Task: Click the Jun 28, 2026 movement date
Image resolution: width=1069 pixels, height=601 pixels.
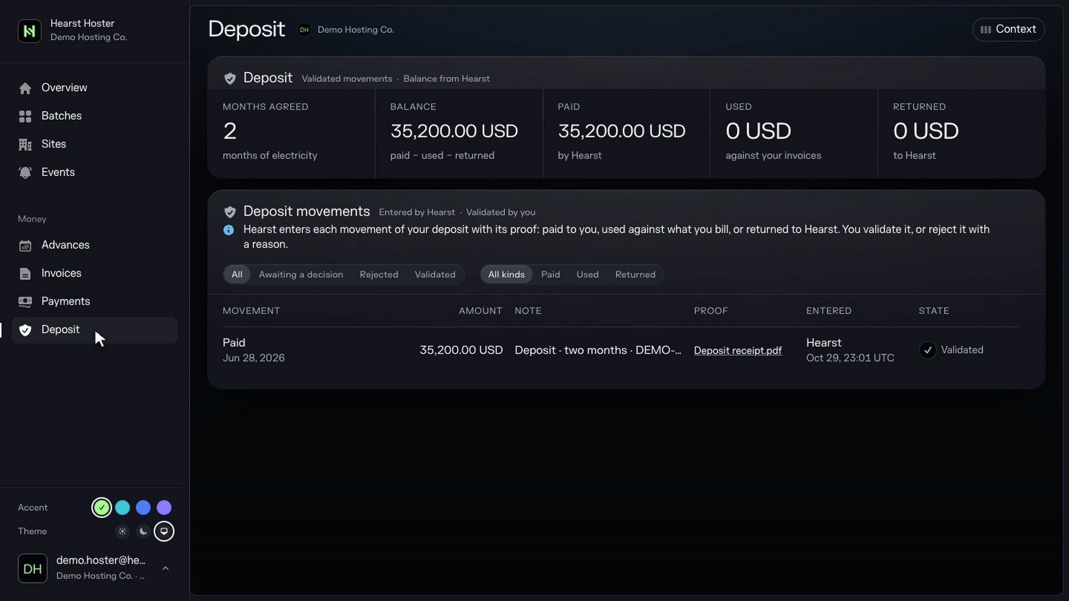Action: (253, 358)
